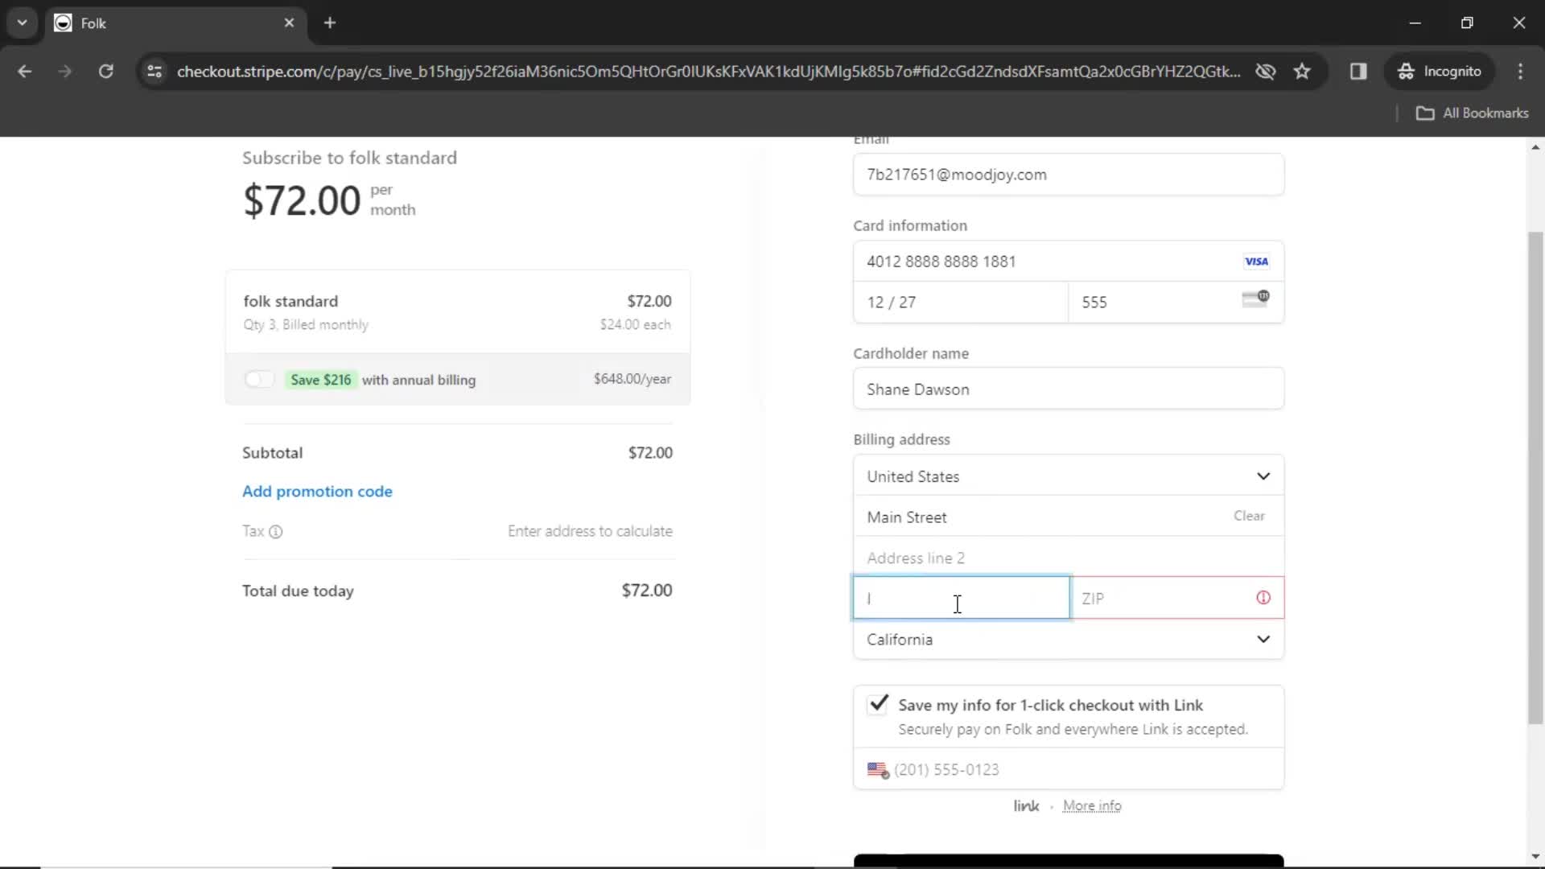Screen dimensions: 1545x869
Task: Open a new browser tab
Action: tap(330, 23)
